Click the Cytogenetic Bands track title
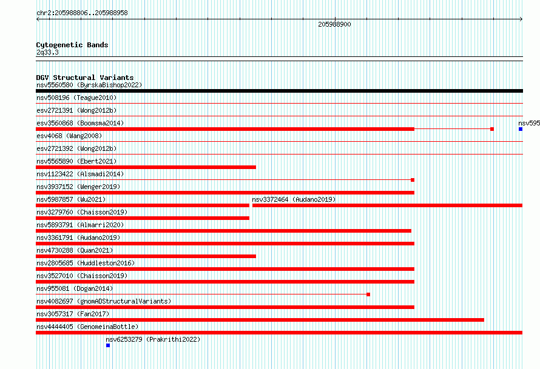 coord(72,45)
